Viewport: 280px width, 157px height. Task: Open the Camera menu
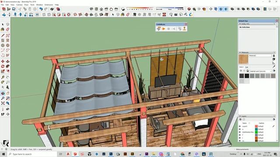pos(19,5)
